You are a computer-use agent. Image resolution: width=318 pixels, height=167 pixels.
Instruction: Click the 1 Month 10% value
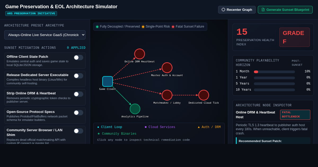pos(307,72)
